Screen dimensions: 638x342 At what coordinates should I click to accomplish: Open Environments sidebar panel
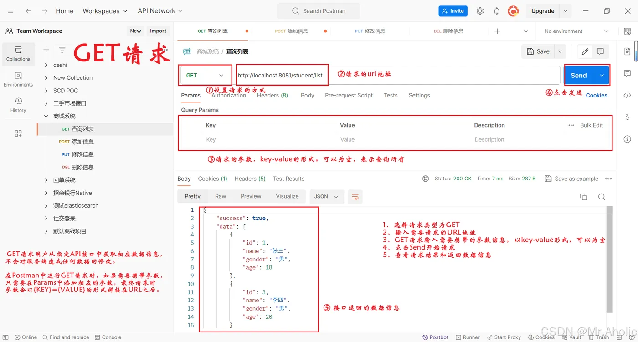coord(18,79)
